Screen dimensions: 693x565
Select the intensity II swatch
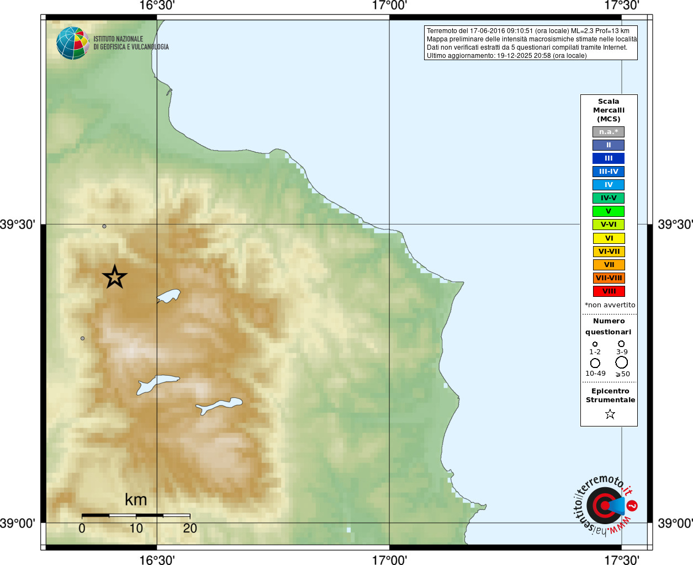[x=609, y=145]
